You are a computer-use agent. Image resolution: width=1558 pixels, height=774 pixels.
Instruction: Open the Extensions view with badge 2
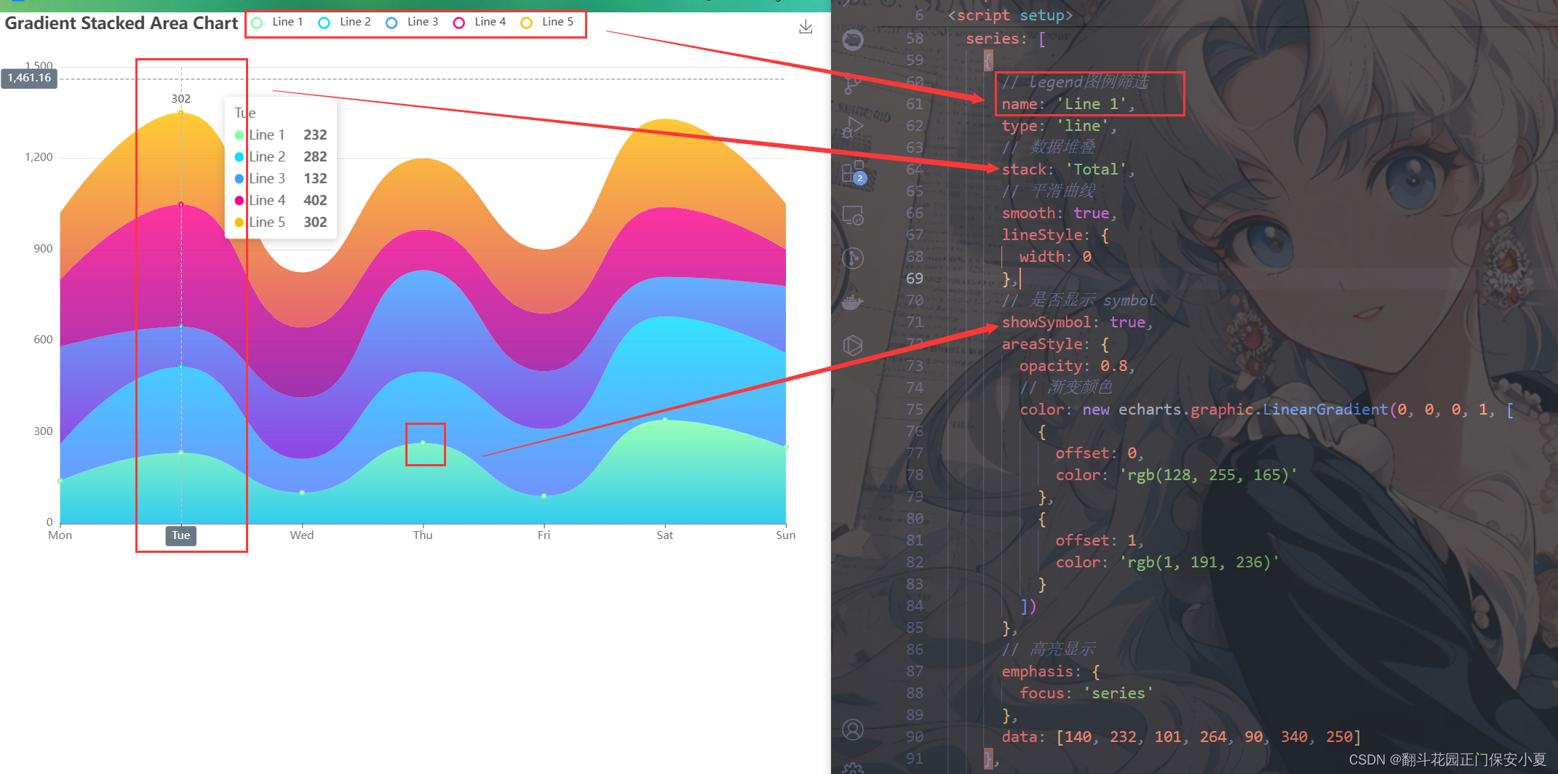[854, 172]
